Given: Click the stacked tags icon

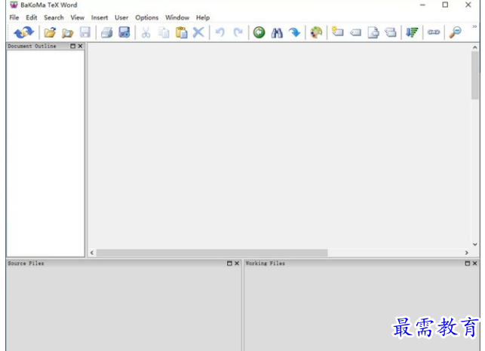Looking at the screenshot, I should click(391, 32).
